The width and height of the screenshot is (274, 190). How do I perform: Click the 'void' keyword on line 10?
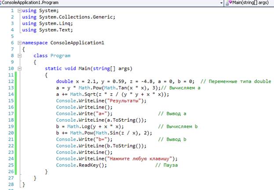70,69
